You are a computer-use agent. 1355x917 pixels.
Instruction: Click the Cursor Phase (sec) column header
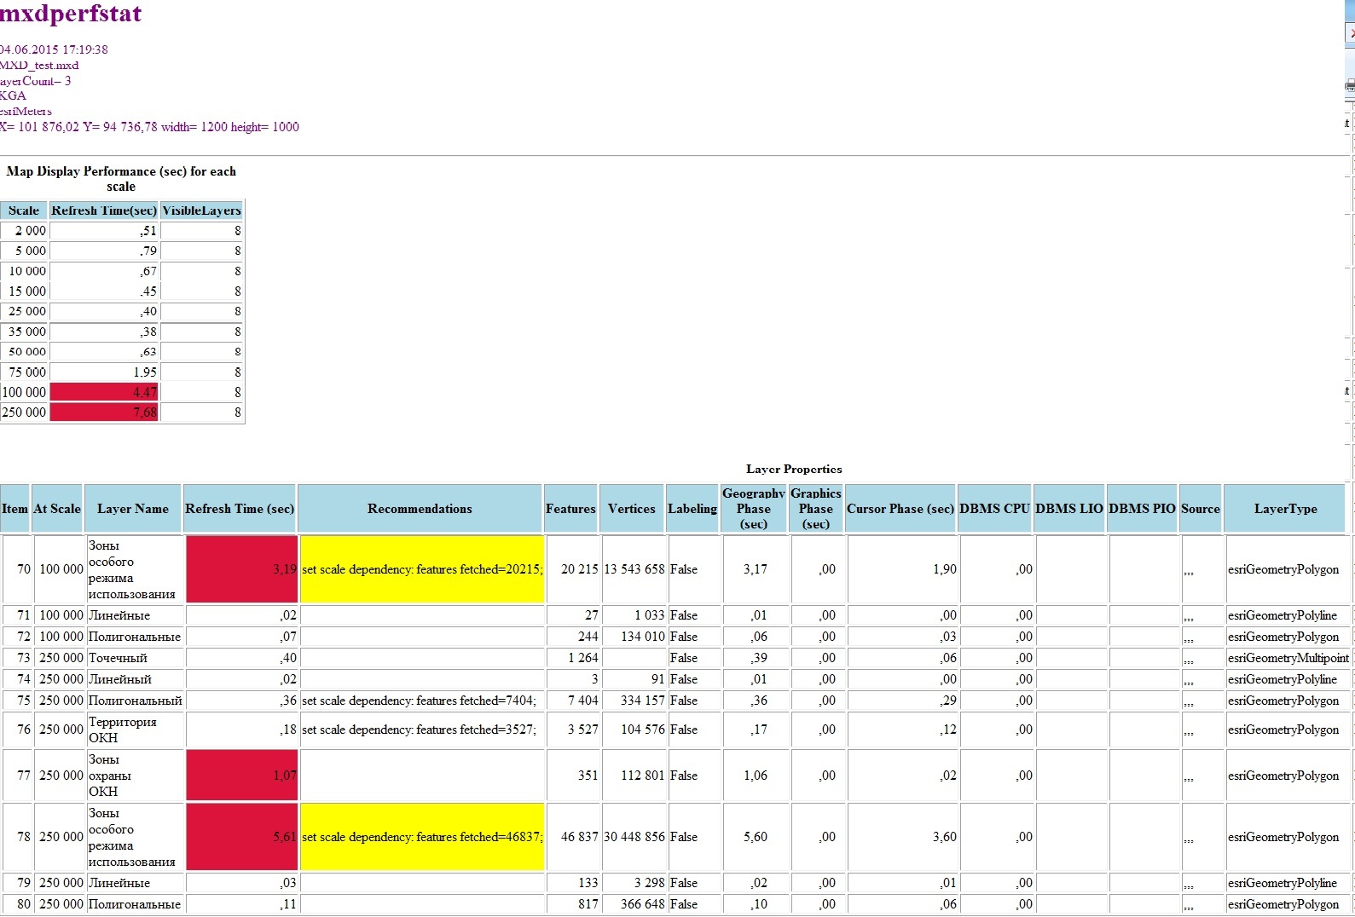(900, 509)
